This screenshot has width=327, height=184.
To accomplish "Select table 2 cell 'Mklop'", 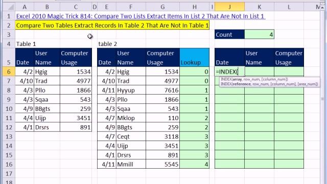I will click(131, 118).
